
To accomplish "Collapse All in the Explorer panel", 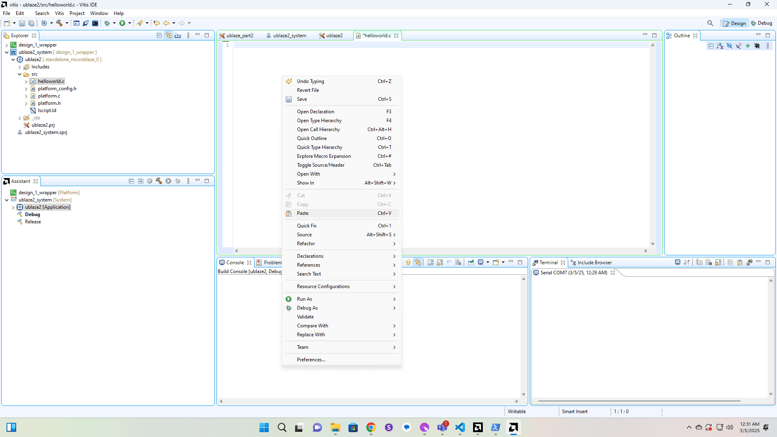I will pos(159,36).
